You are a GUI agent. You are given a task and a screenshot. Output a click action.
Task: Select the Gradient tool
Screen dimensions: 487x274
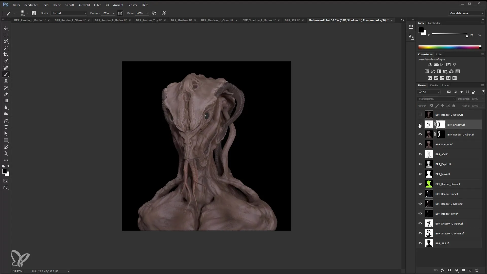(6, 101)
